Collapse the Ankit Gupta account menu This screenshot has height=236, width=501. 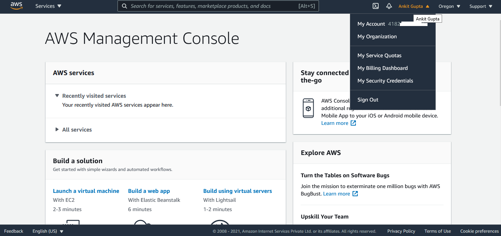tap(414, 6)
